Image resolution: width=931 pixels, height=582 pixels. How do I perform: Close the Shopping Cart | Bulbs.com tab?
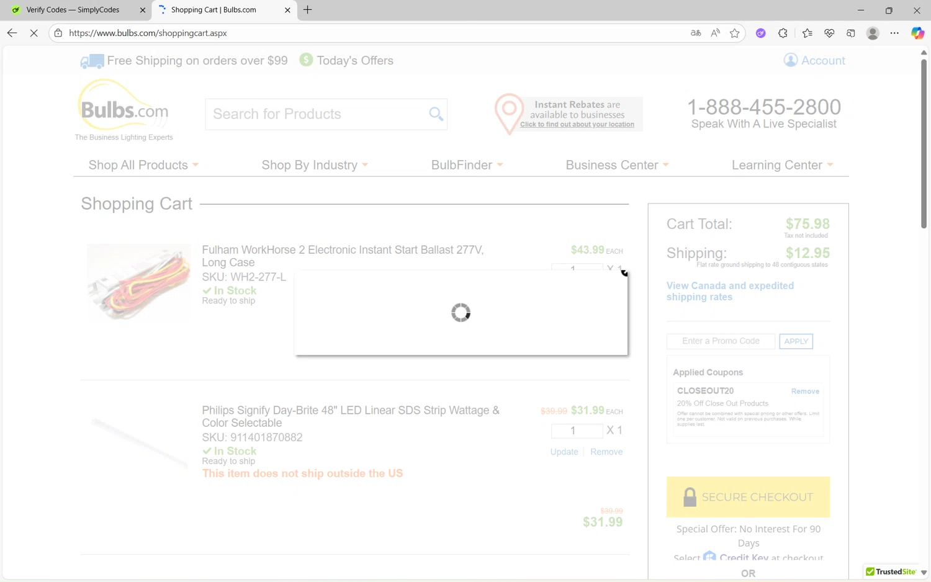click(x=287, y=10)
